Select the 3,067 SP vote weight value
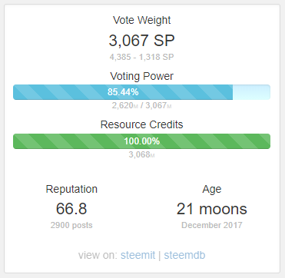This screenshot has width=285, height=278. pyautogui.click(x=142, y=41)
